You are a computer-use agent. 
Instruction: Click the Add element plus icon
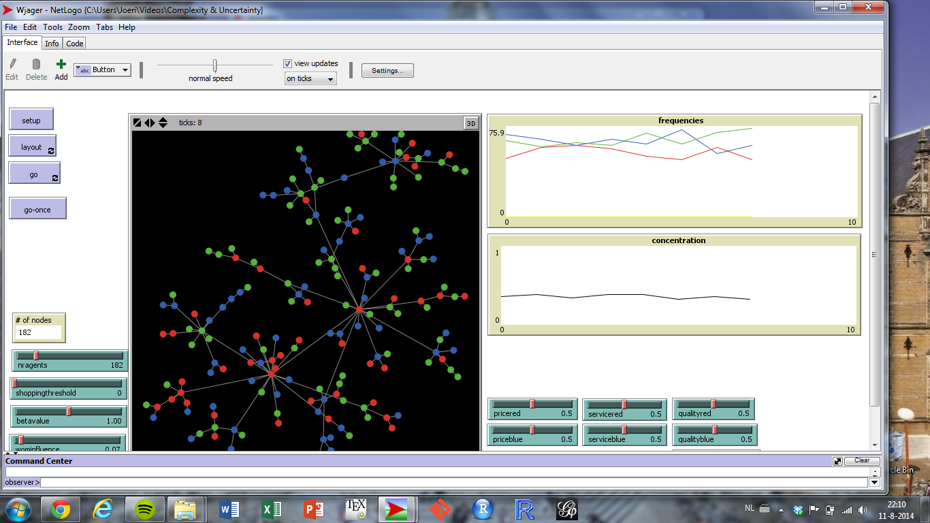coord(61,65)
